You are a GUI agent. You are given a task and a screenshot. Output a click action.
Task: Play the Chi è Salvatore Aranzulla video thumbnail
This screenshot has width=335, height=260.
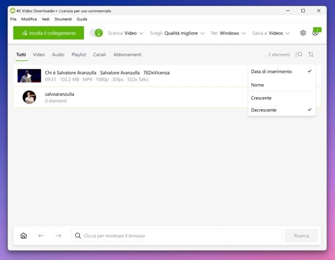pos(29,76)
